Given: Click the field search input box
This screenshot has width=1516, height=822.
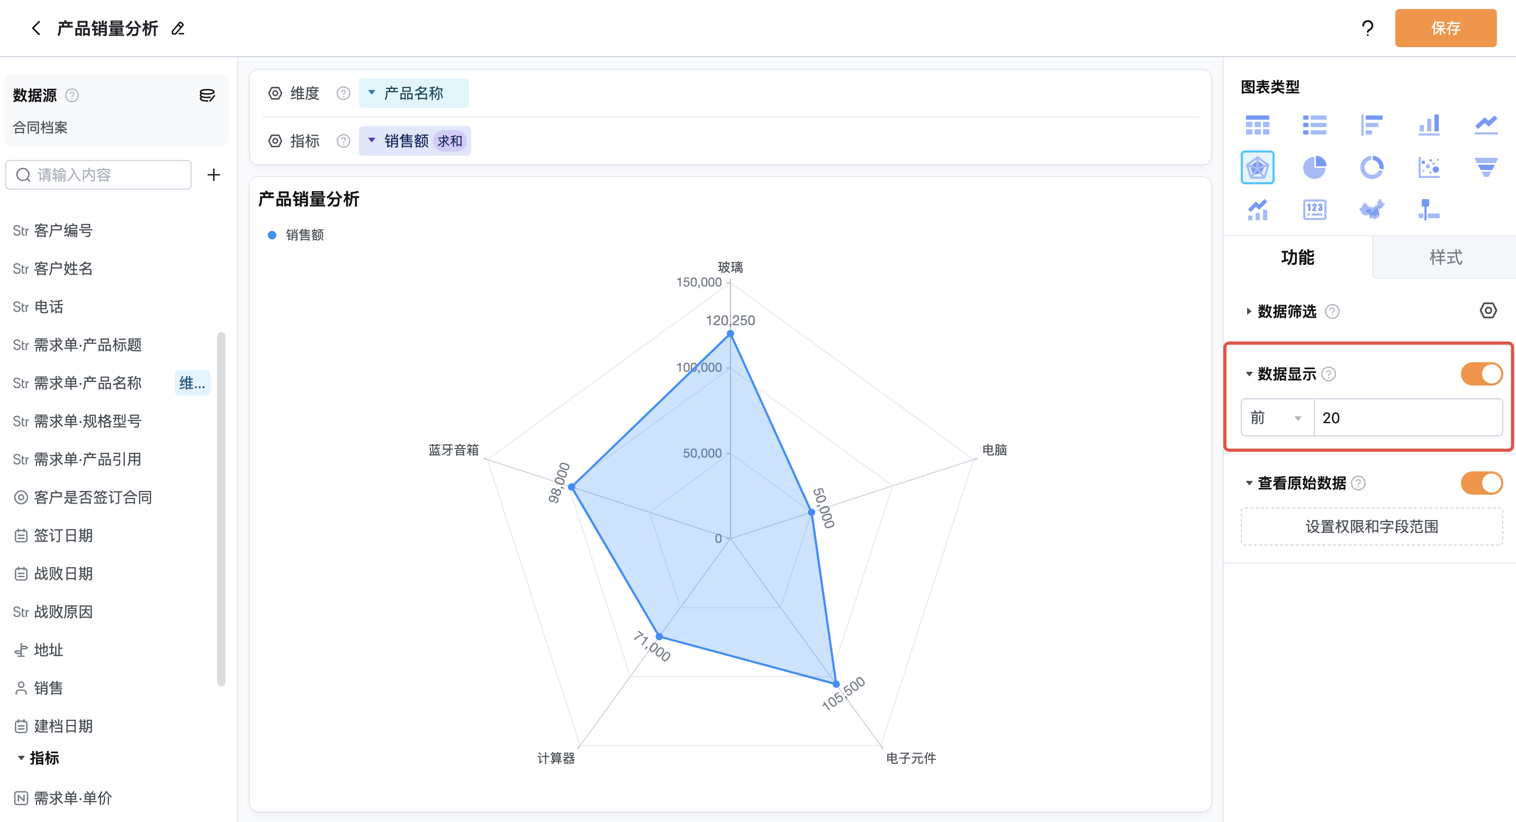Looking at the screenshot, I should (x=98, y=175).
